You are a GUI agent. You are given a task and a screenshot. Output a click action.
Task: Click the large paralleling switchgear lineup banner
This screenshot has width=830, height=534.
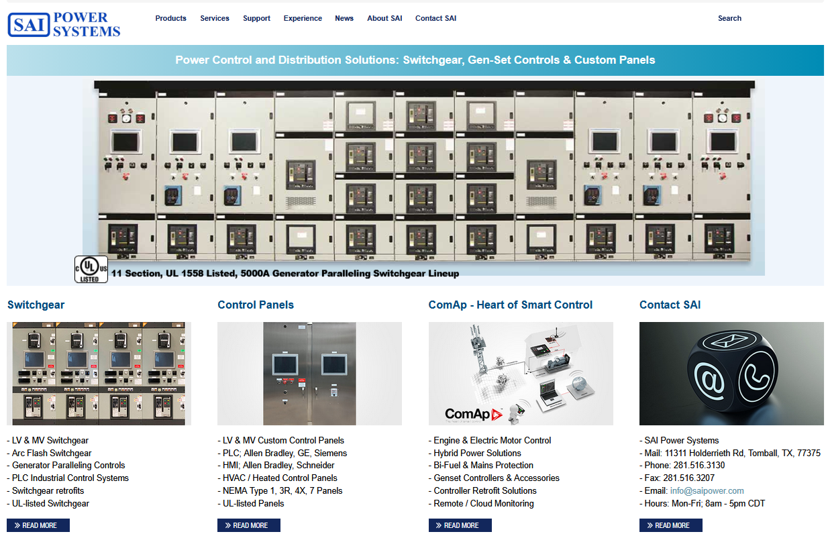[x=423, y=174]
